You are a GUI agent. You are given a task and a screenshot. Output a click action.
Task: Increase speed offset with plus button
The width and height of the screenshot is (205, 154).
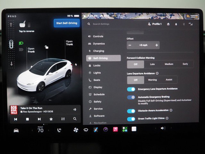point(157,45)
